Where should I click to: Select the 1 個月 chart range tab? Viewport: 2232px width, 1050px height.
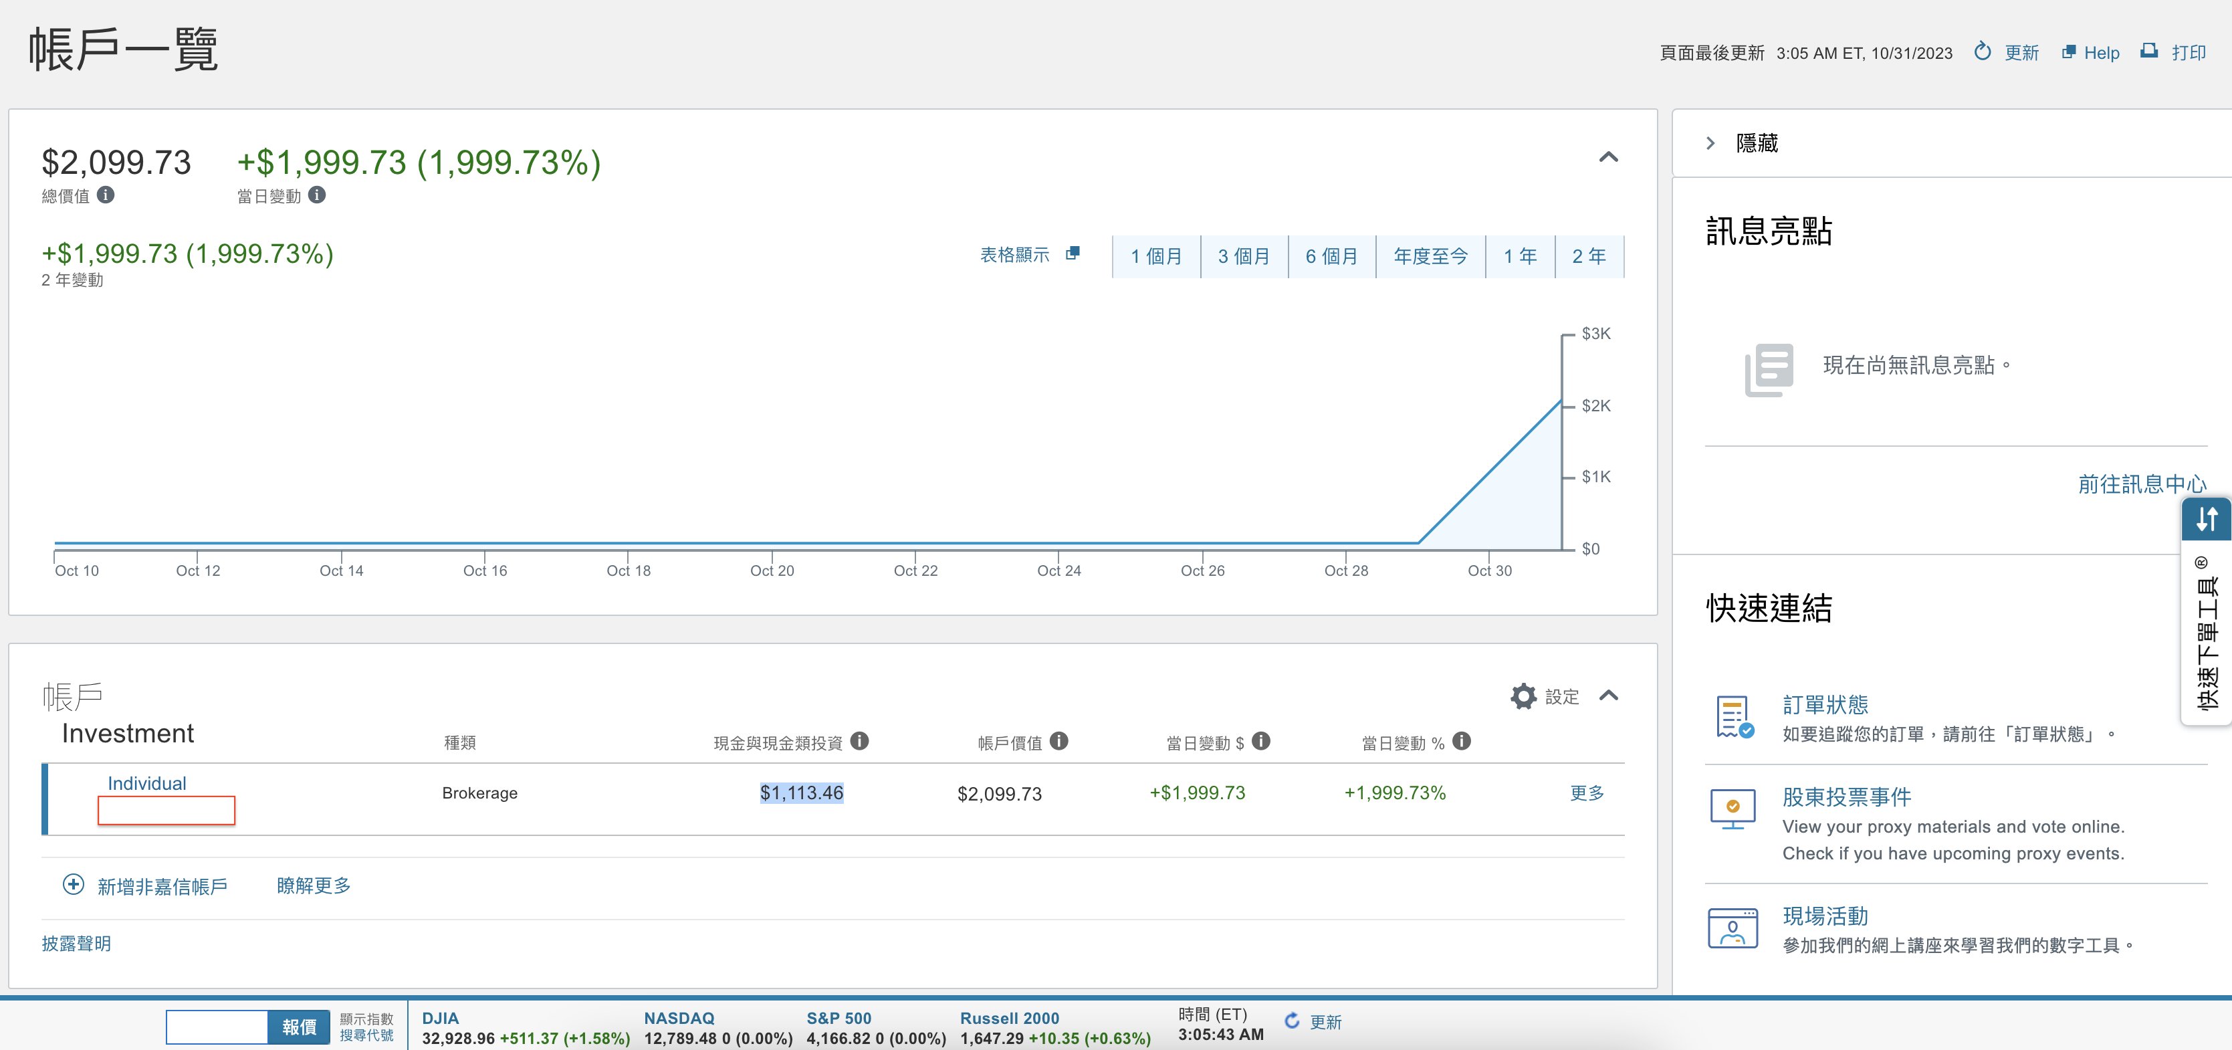[1156, 256]
